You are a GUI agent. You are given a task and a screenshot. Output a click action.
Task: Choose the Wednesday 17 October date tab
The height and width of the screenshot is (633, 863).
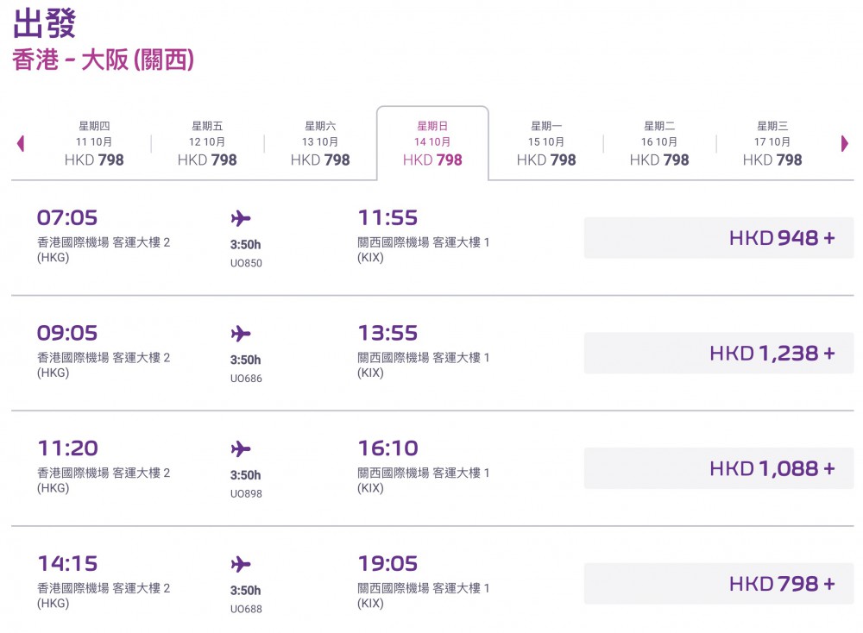tap(772, 143)
